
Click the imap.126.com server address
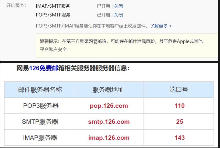tap(109, 138)
